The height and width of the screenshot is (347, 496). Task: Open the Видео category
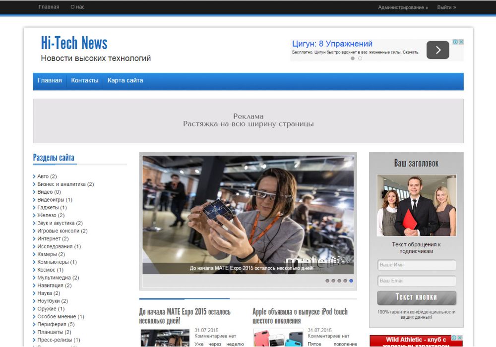(x=49, y=192)
